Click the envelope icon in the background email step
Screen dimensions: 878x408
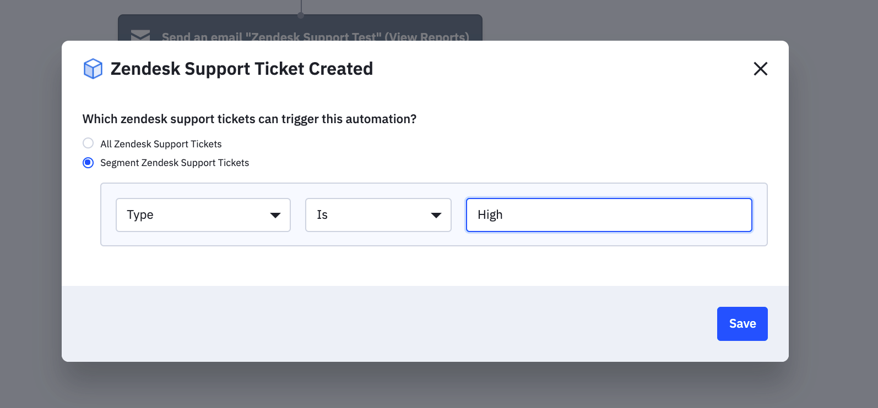coord(140,35)
